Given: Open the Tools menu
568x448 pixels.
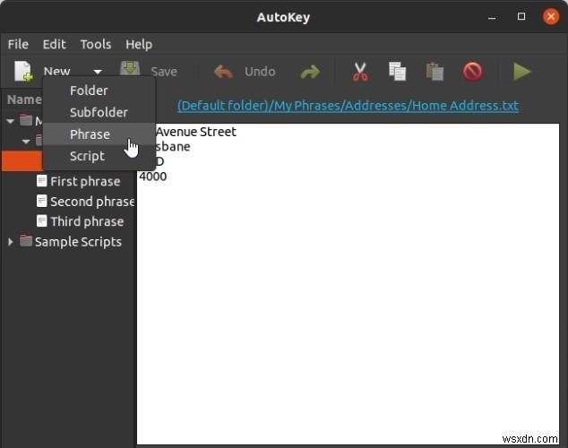Looking at the screenshot, I should coord(96,44).
